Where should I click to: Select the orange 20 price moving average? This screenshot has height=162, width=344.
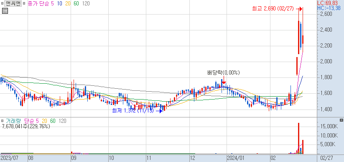68,4
